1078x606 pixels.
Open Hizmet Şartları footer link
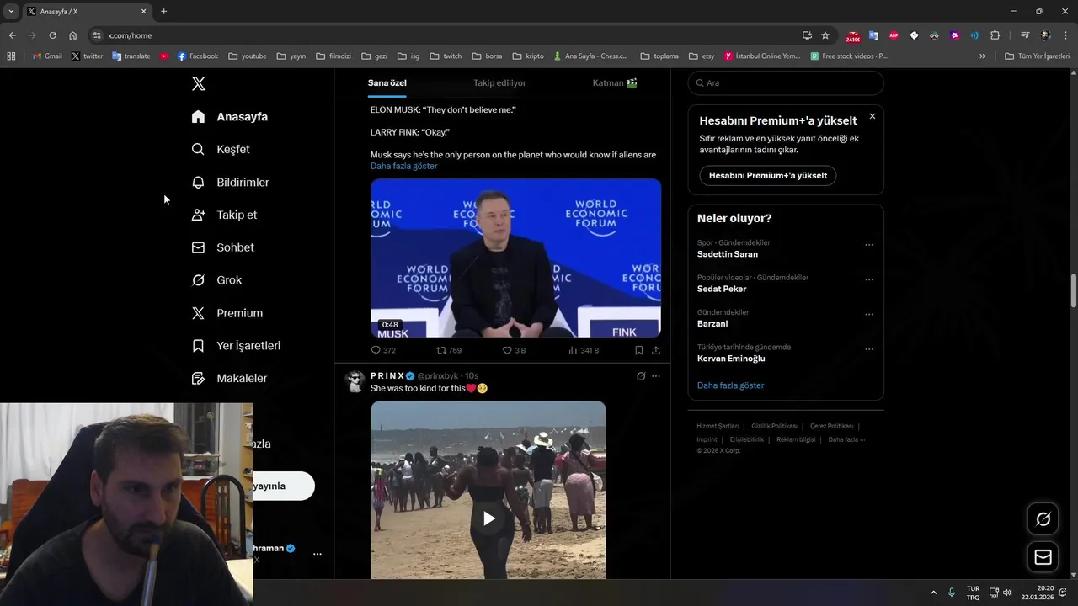point(718,426)
